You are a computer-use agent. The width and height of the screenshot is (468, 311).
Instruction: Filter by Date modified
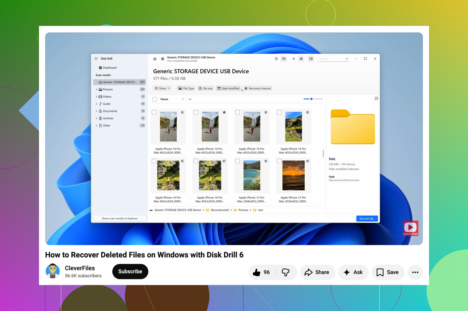228,88
